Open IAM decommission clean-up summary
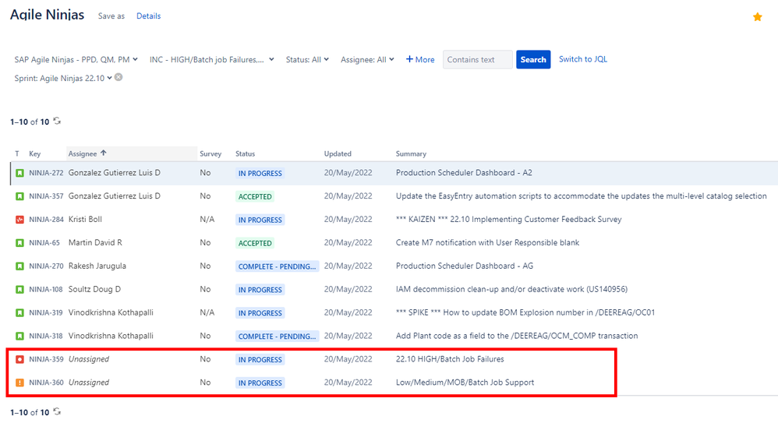Screen dimensions: 778x423 (x=511, y=290)
